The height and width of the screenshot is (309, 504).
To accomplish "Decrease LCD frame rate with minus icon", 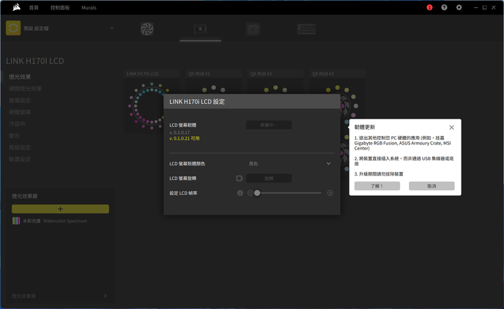I will coord(250,193).
